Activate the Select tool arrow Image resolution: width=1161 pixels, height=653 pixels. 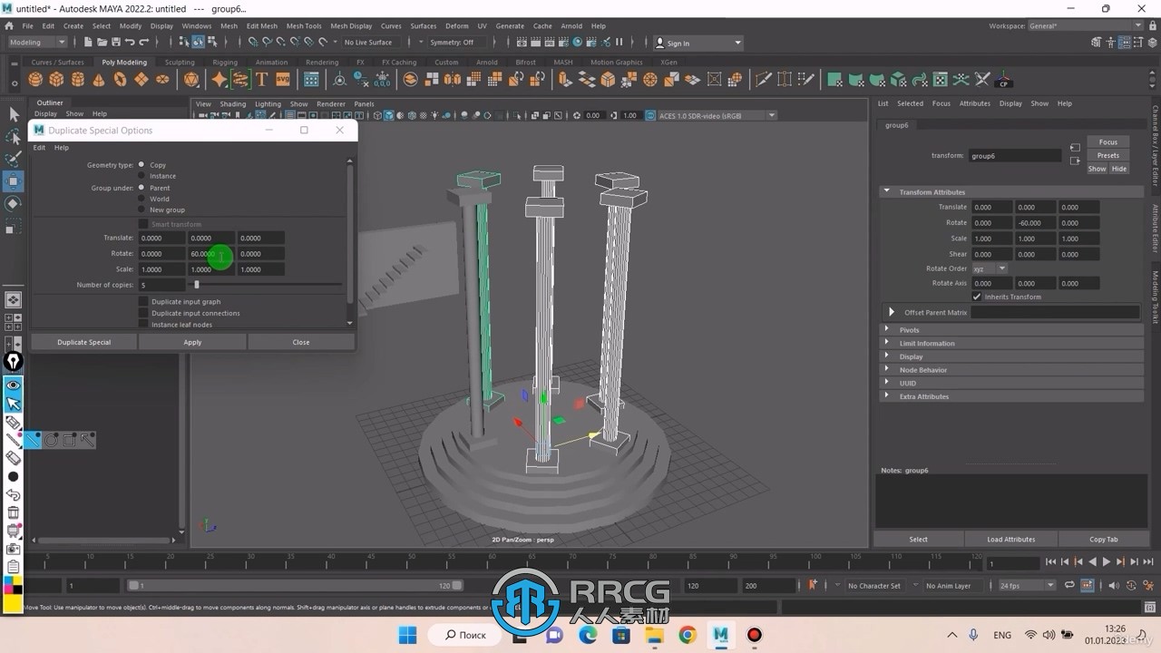click(14, 114)
